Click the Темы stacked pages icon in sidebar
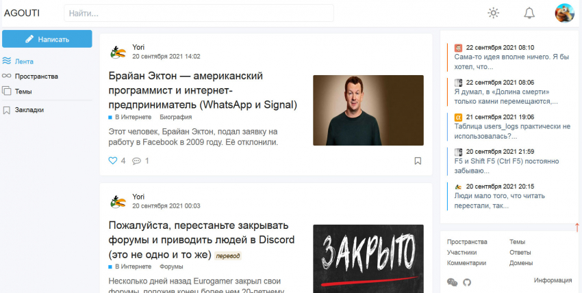The width and height of the screenshot is (582, 293). [6, 91]
